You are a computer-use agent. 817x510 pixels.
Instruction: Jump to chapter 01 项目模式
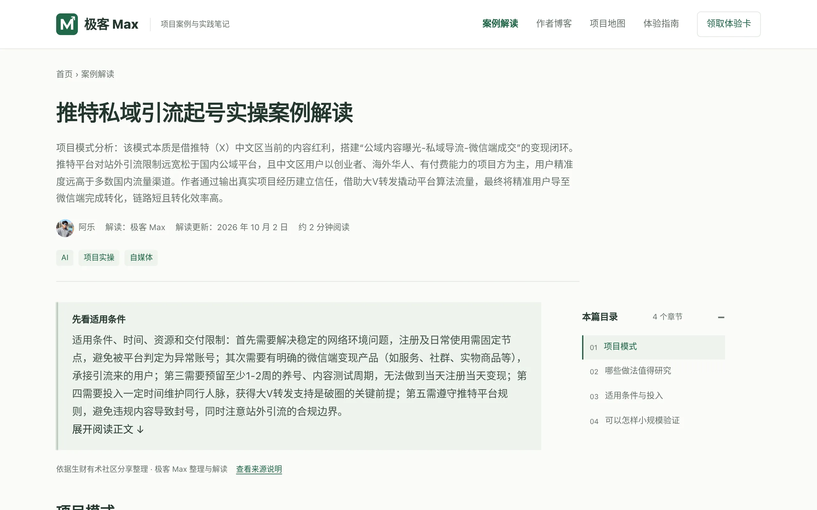point(653,347)
